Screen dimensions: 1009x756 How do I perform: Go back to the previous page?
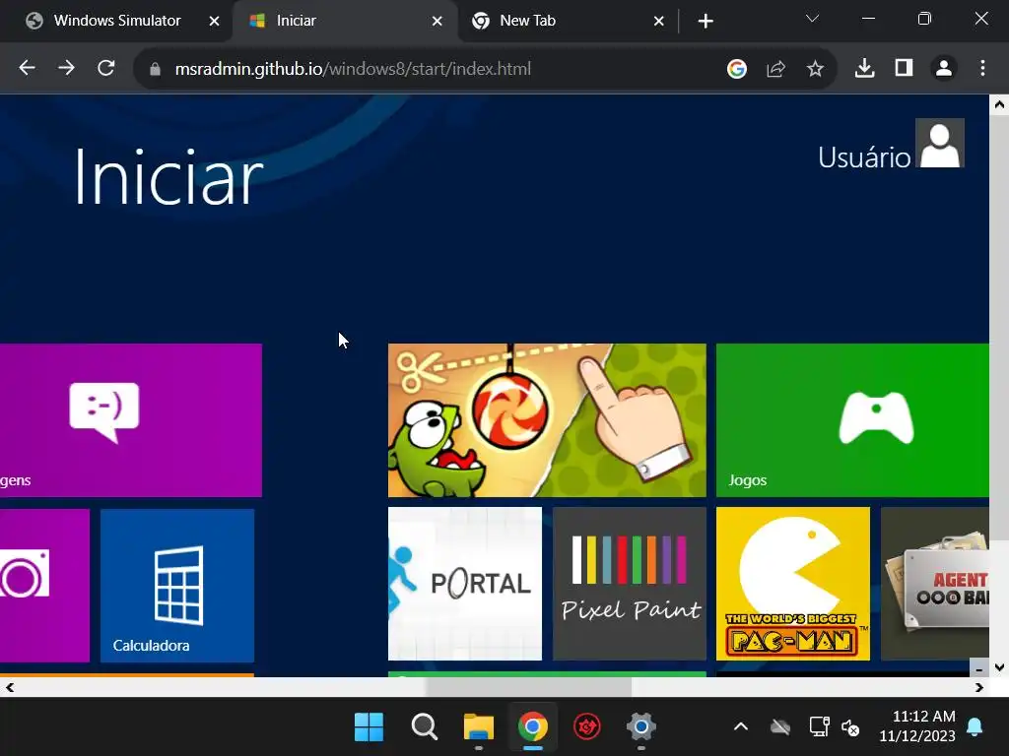(27, 68)
